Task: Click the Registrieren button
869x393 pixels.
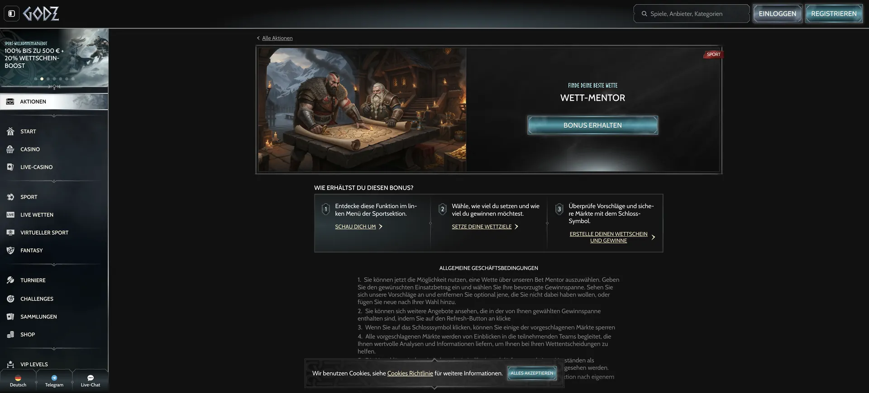Action: coord(834,14)
